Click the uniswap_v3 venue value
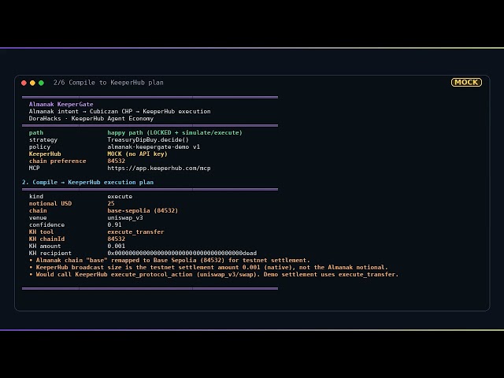 pyautogui.click(x=125, y=217)
